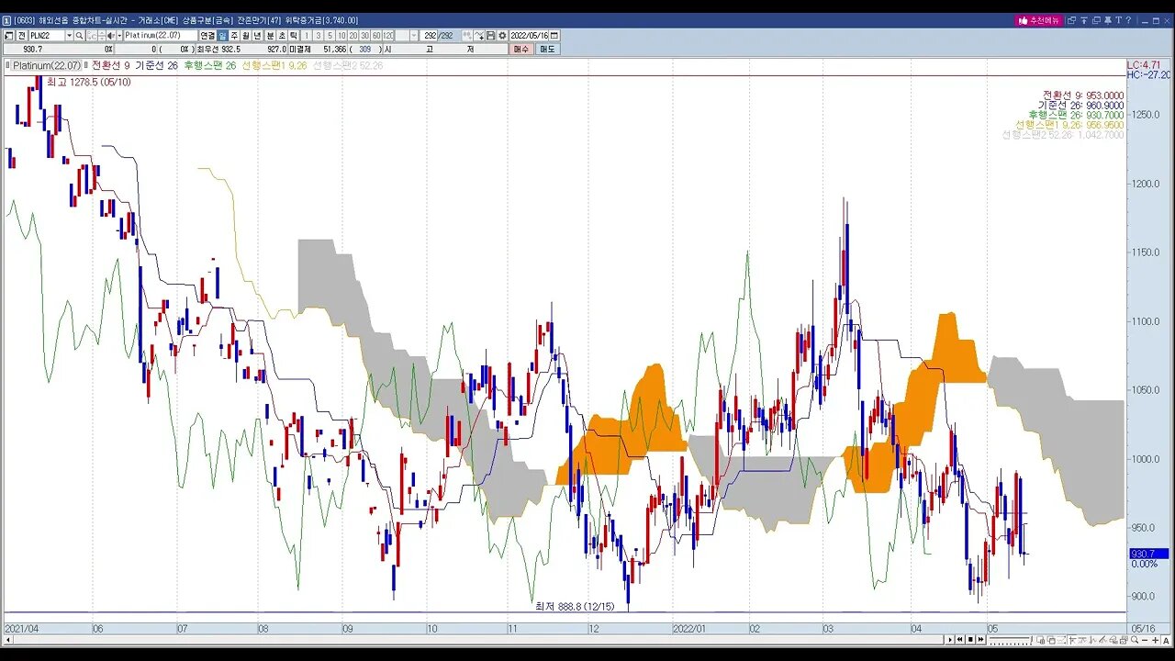Click the T font size icon in title bar
The image size is (1175, 661).
(1119, 20)
